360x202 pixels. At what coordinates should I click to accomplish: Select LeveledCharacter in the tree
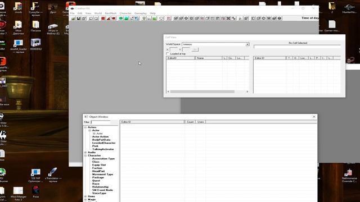[x=103, y=143]
